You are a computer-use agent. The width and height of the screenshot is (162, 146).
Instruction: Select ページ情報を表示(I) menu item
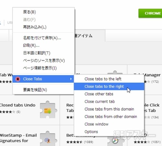pos(44,68)
